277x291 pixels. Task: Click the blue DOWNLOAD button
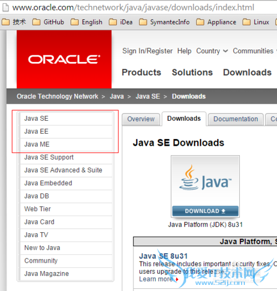[x=205, y=211]
